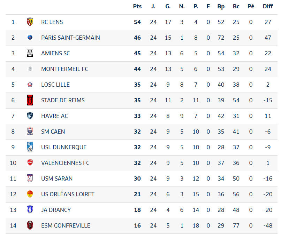Click the Amiens SC crest
Image resolution: width=281 pixels, height=238 pixels.
pos(30,53)
